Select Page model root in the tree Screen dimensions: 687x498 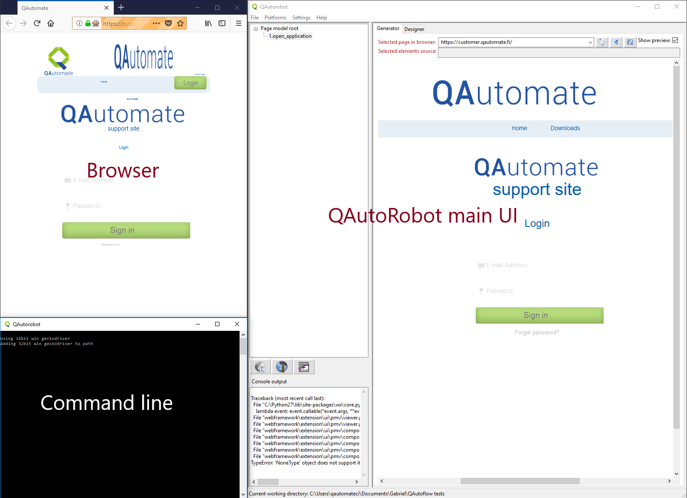[280, 28]
